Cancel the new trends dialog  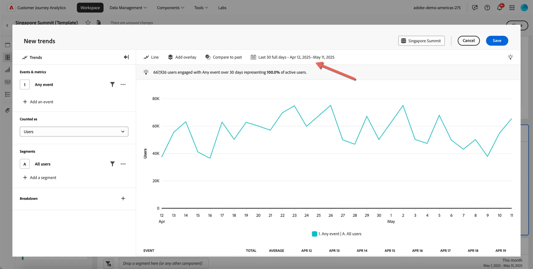(x=469, y=41)
